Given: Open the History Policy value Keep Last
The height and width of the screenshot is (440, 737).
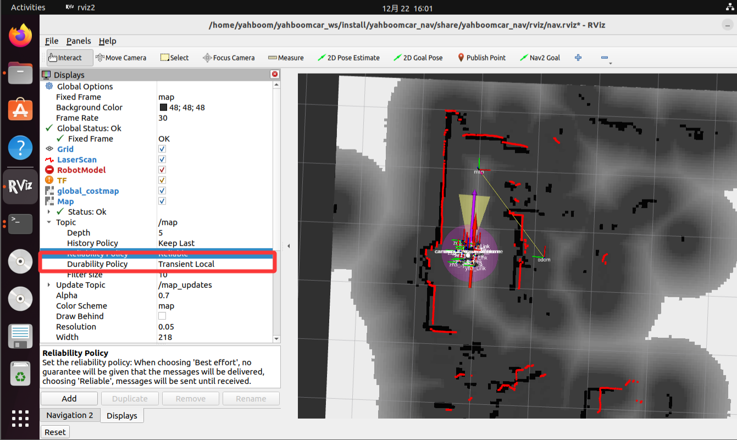Looking at the screenshot, I should 176,243.
